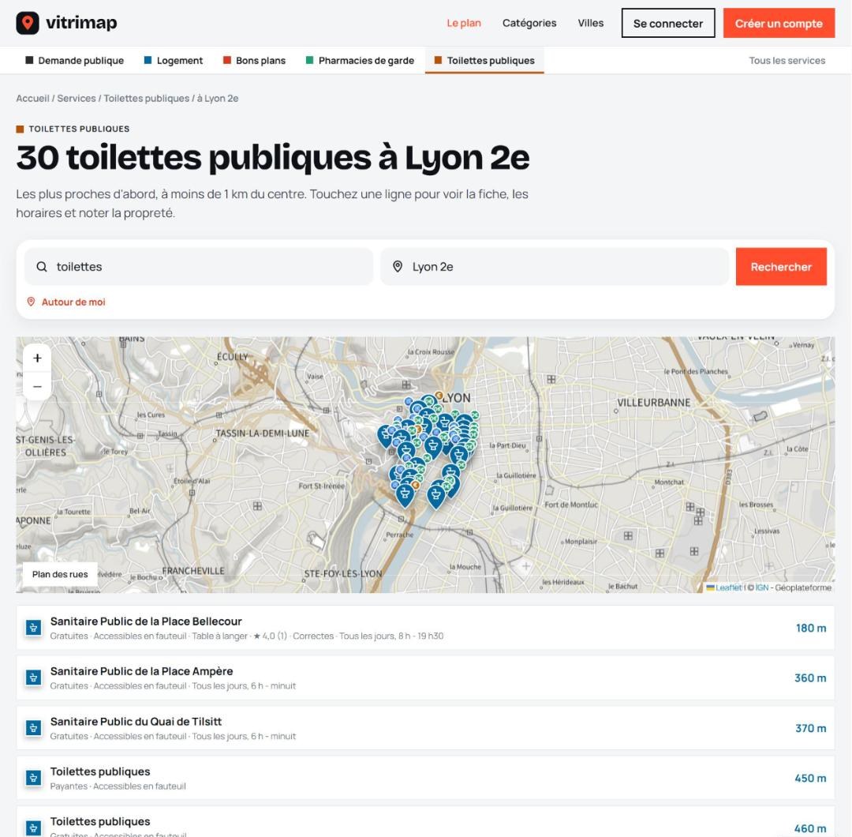Toggle the Plan des rues map layer
The width and height of the screenshot is (852, 837).
(60, 574)
